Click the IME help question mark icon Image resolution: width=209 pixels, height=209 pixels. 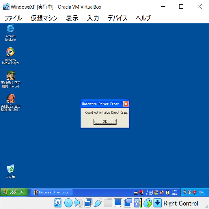167,193
